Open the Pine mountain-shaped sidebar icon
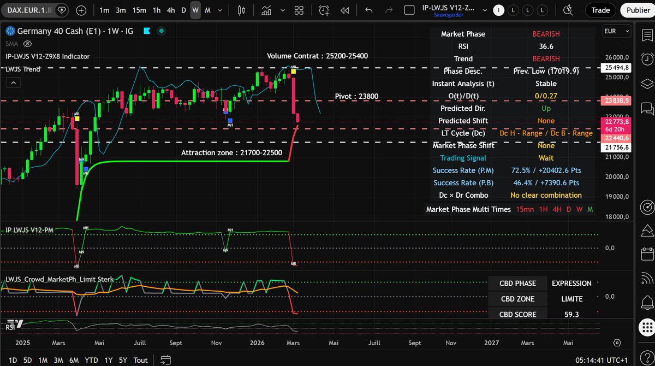 tap(646, 230)
